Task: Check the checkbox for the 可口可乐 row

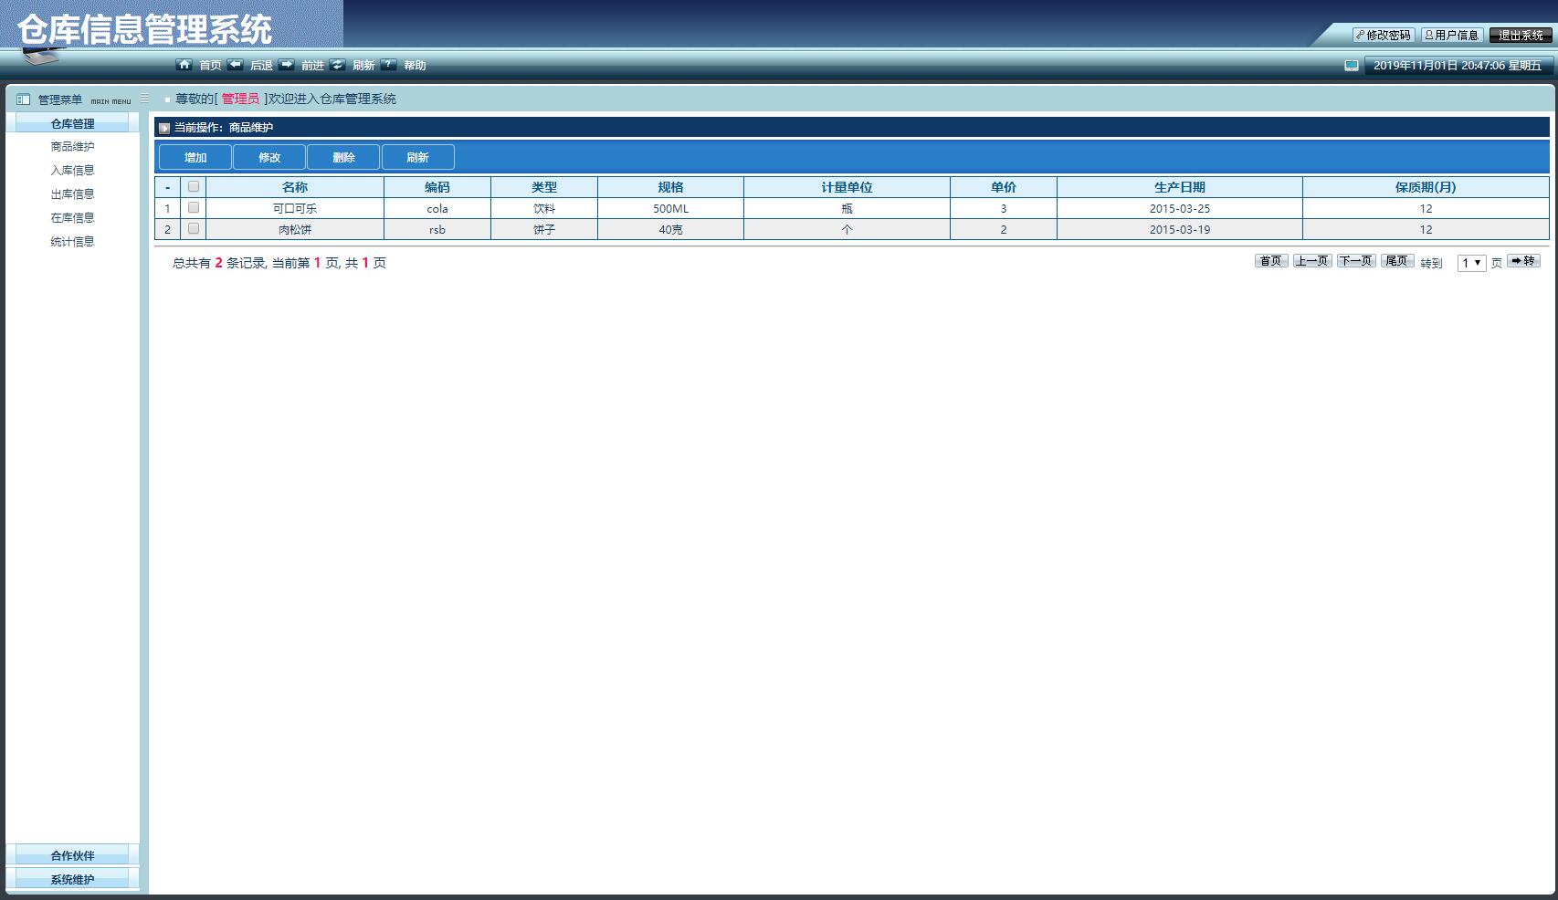Action: (x=194, y=207)
